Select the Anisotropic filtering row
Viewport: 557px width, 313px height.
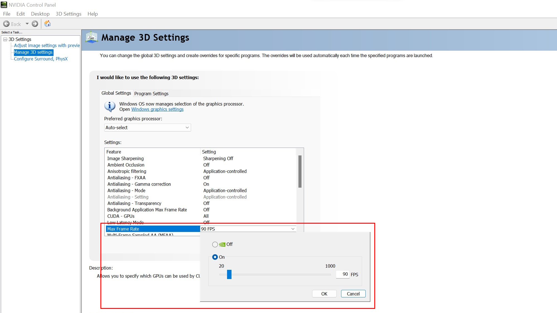coord(201,171)
